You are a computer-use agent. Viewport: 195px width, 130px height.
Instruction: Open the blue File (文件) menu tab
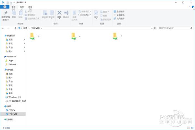5,7
